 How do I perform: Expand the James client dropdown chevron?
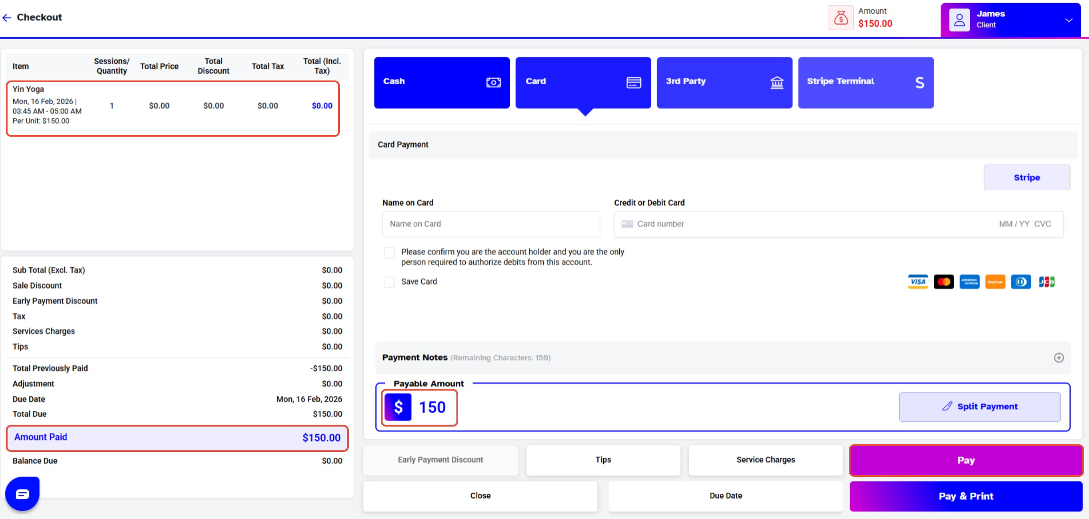[x=1069, y=20]
